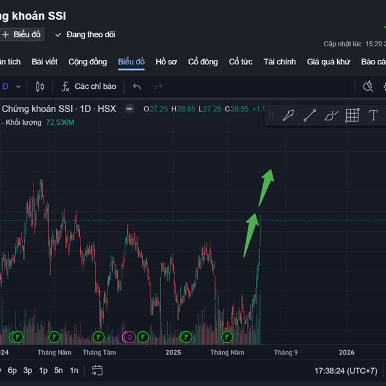Redo the chart action
Screen dimensions: 386x386
pos(158,87)
